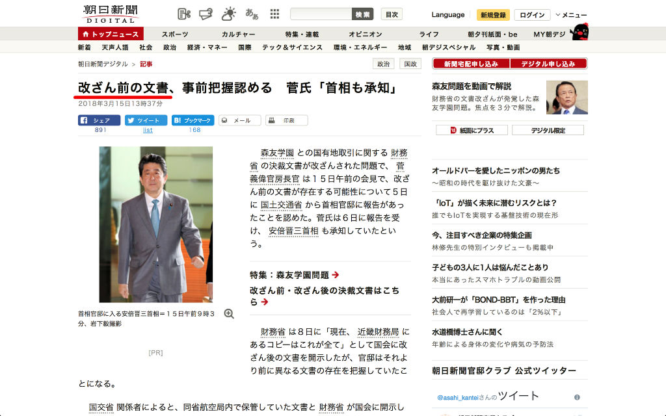Open the 近畿財務局 keyword link

pos(378,331)
